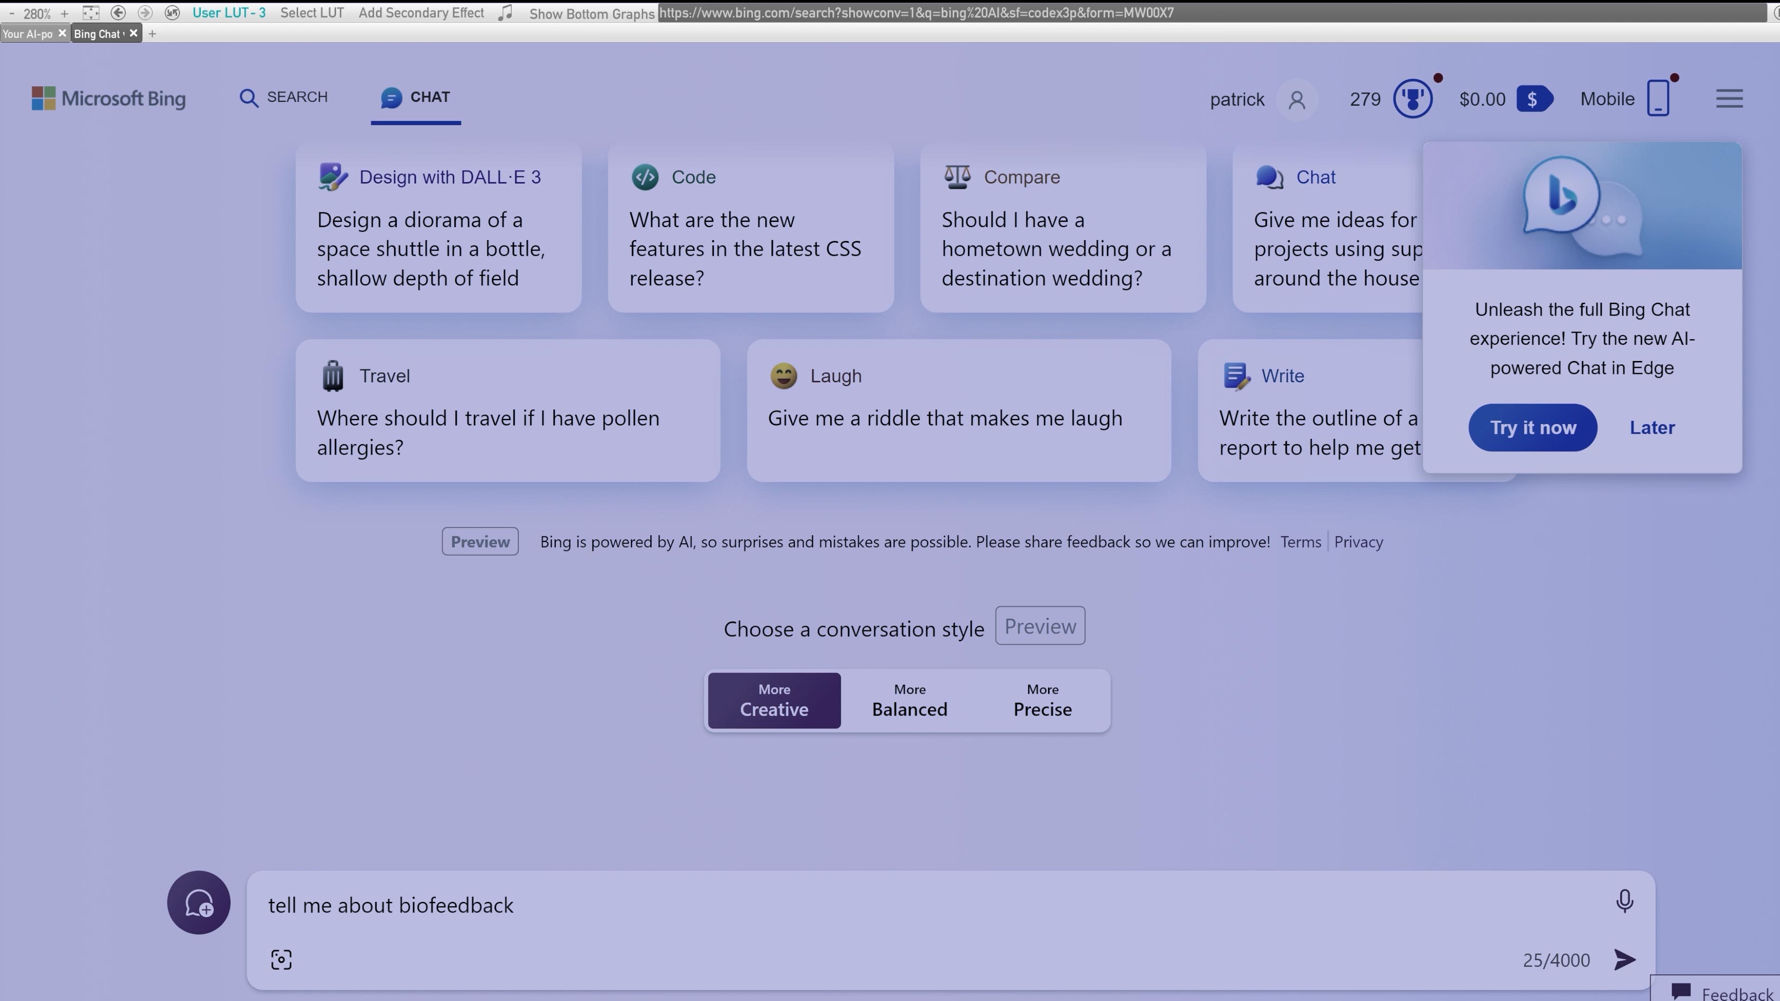Open the Mobile phone icon
The height and width of the screenshot is (1001, 1780).
(1658, 99)
